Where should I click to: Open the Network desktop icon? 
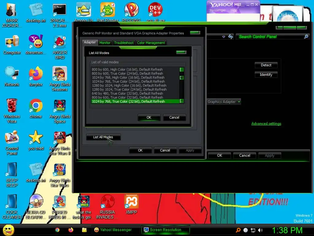[12, 77]
